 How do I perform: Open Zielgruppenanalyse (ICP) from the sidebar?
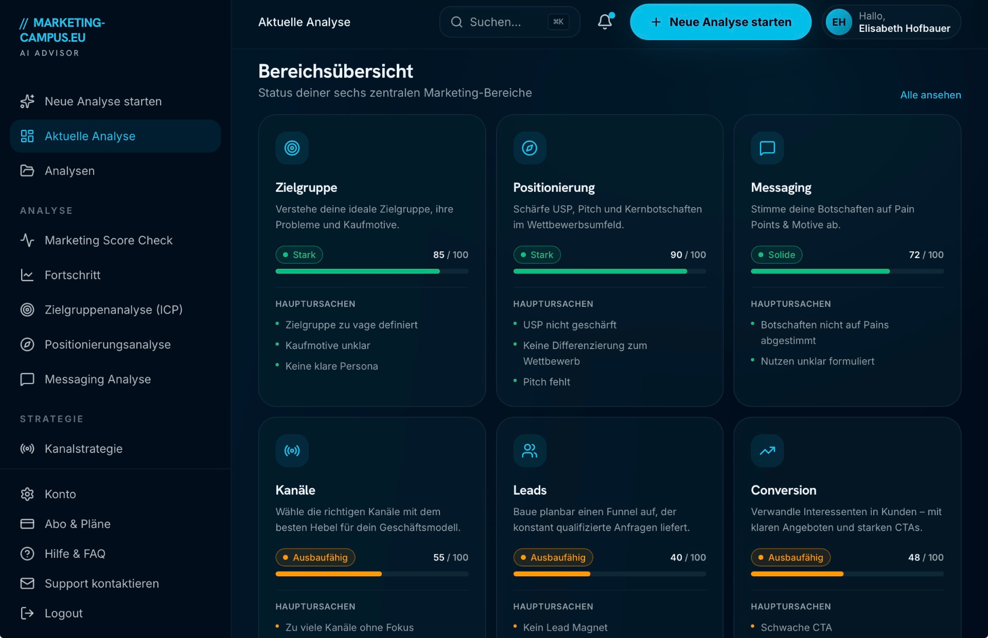[x=115, y=309]
